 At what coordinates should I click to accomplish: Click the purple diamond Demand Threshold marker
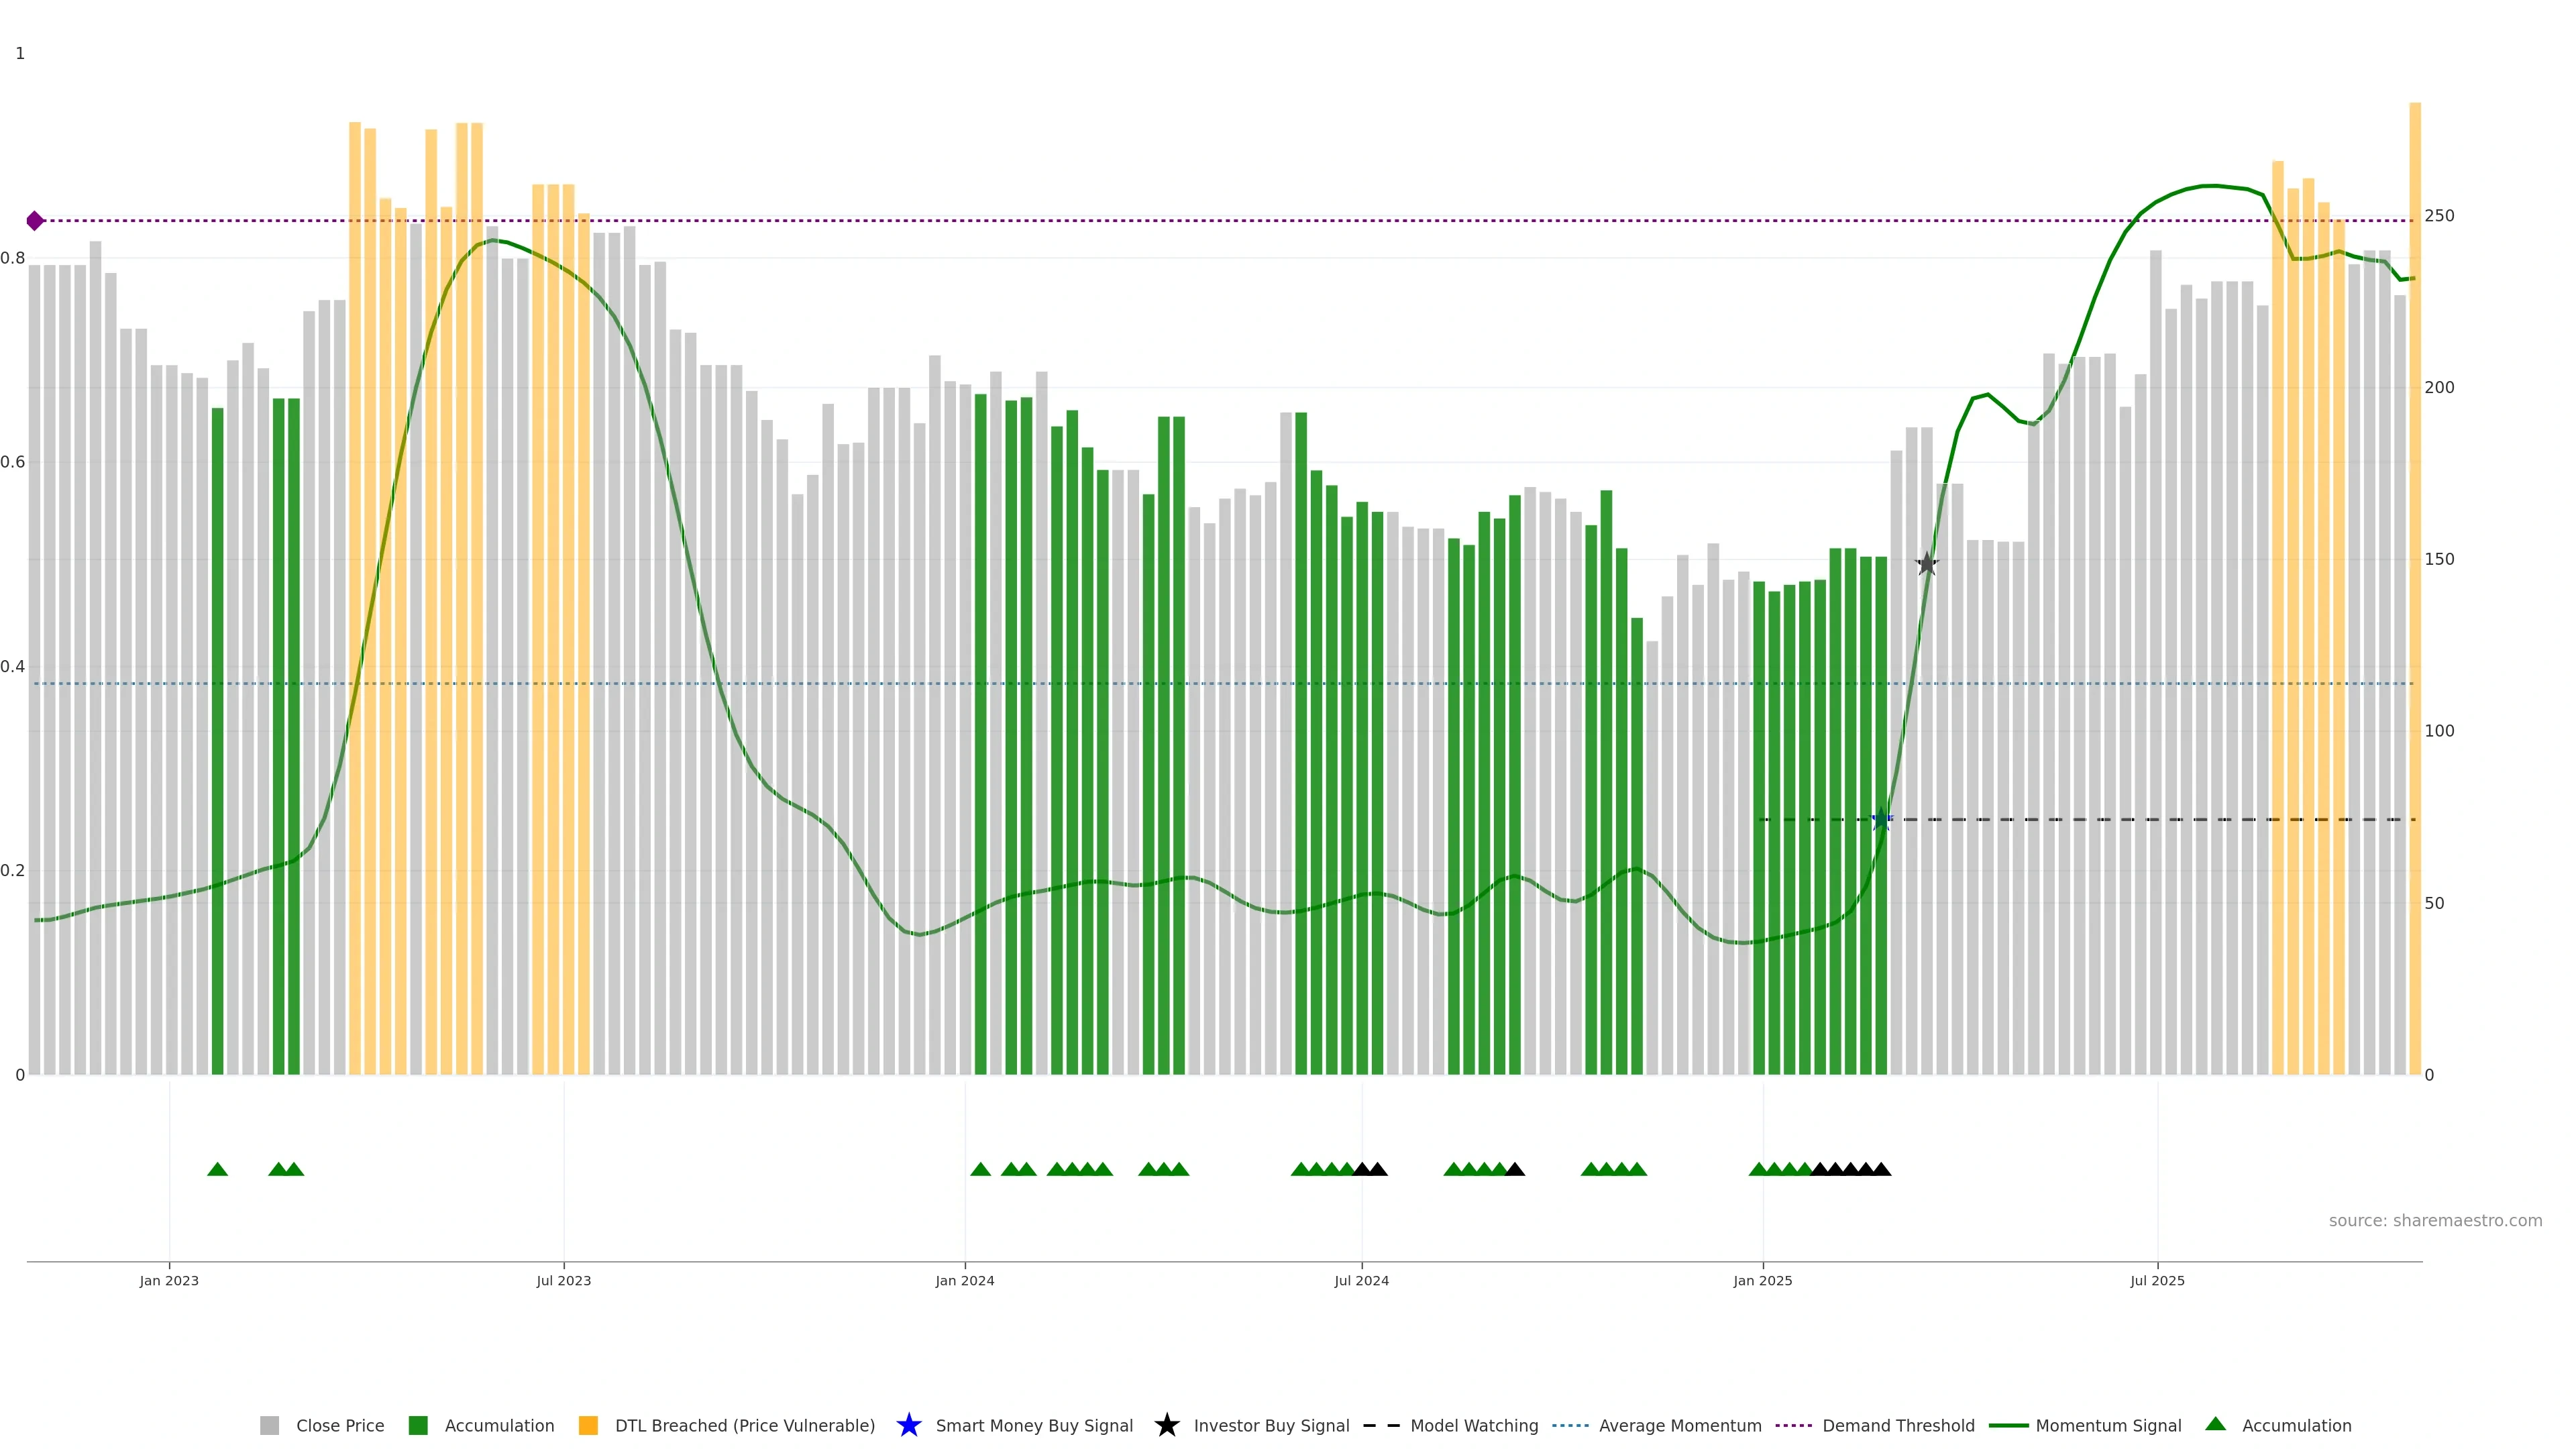coord(35,221)
